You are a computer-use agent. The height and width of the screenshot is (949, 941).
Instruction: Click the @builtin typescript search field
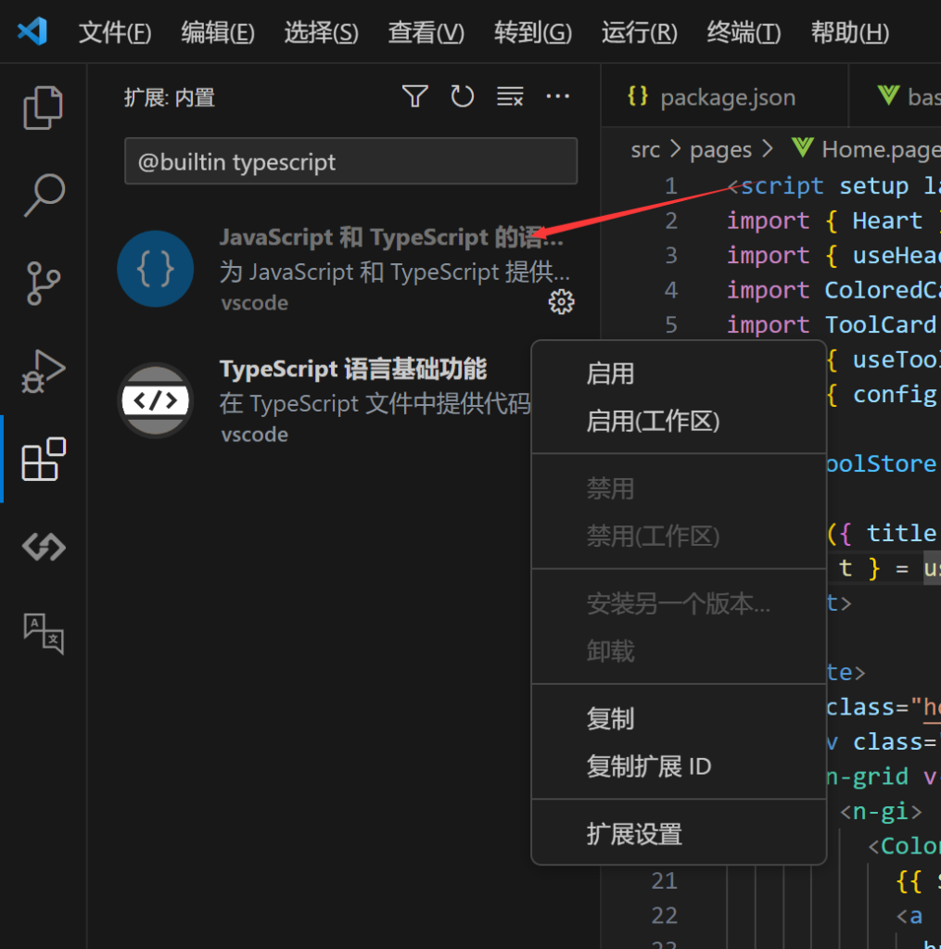pos(350,161)
